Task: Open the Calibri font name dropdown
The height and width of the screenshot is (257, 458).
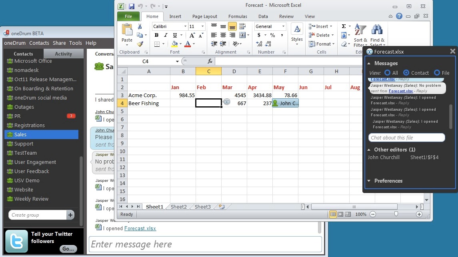Action: [x=185, y=26]
